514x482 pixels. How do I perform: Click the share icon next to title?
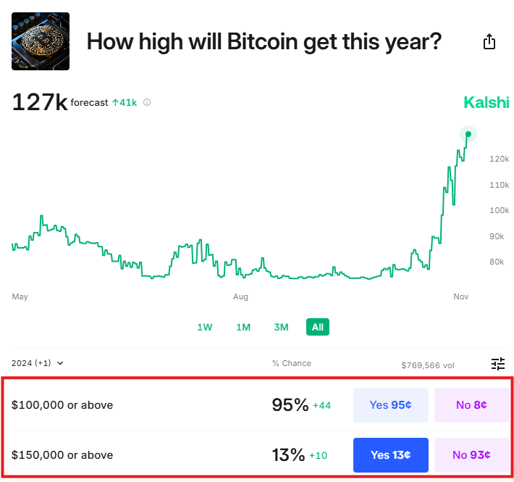click(489, 41)
